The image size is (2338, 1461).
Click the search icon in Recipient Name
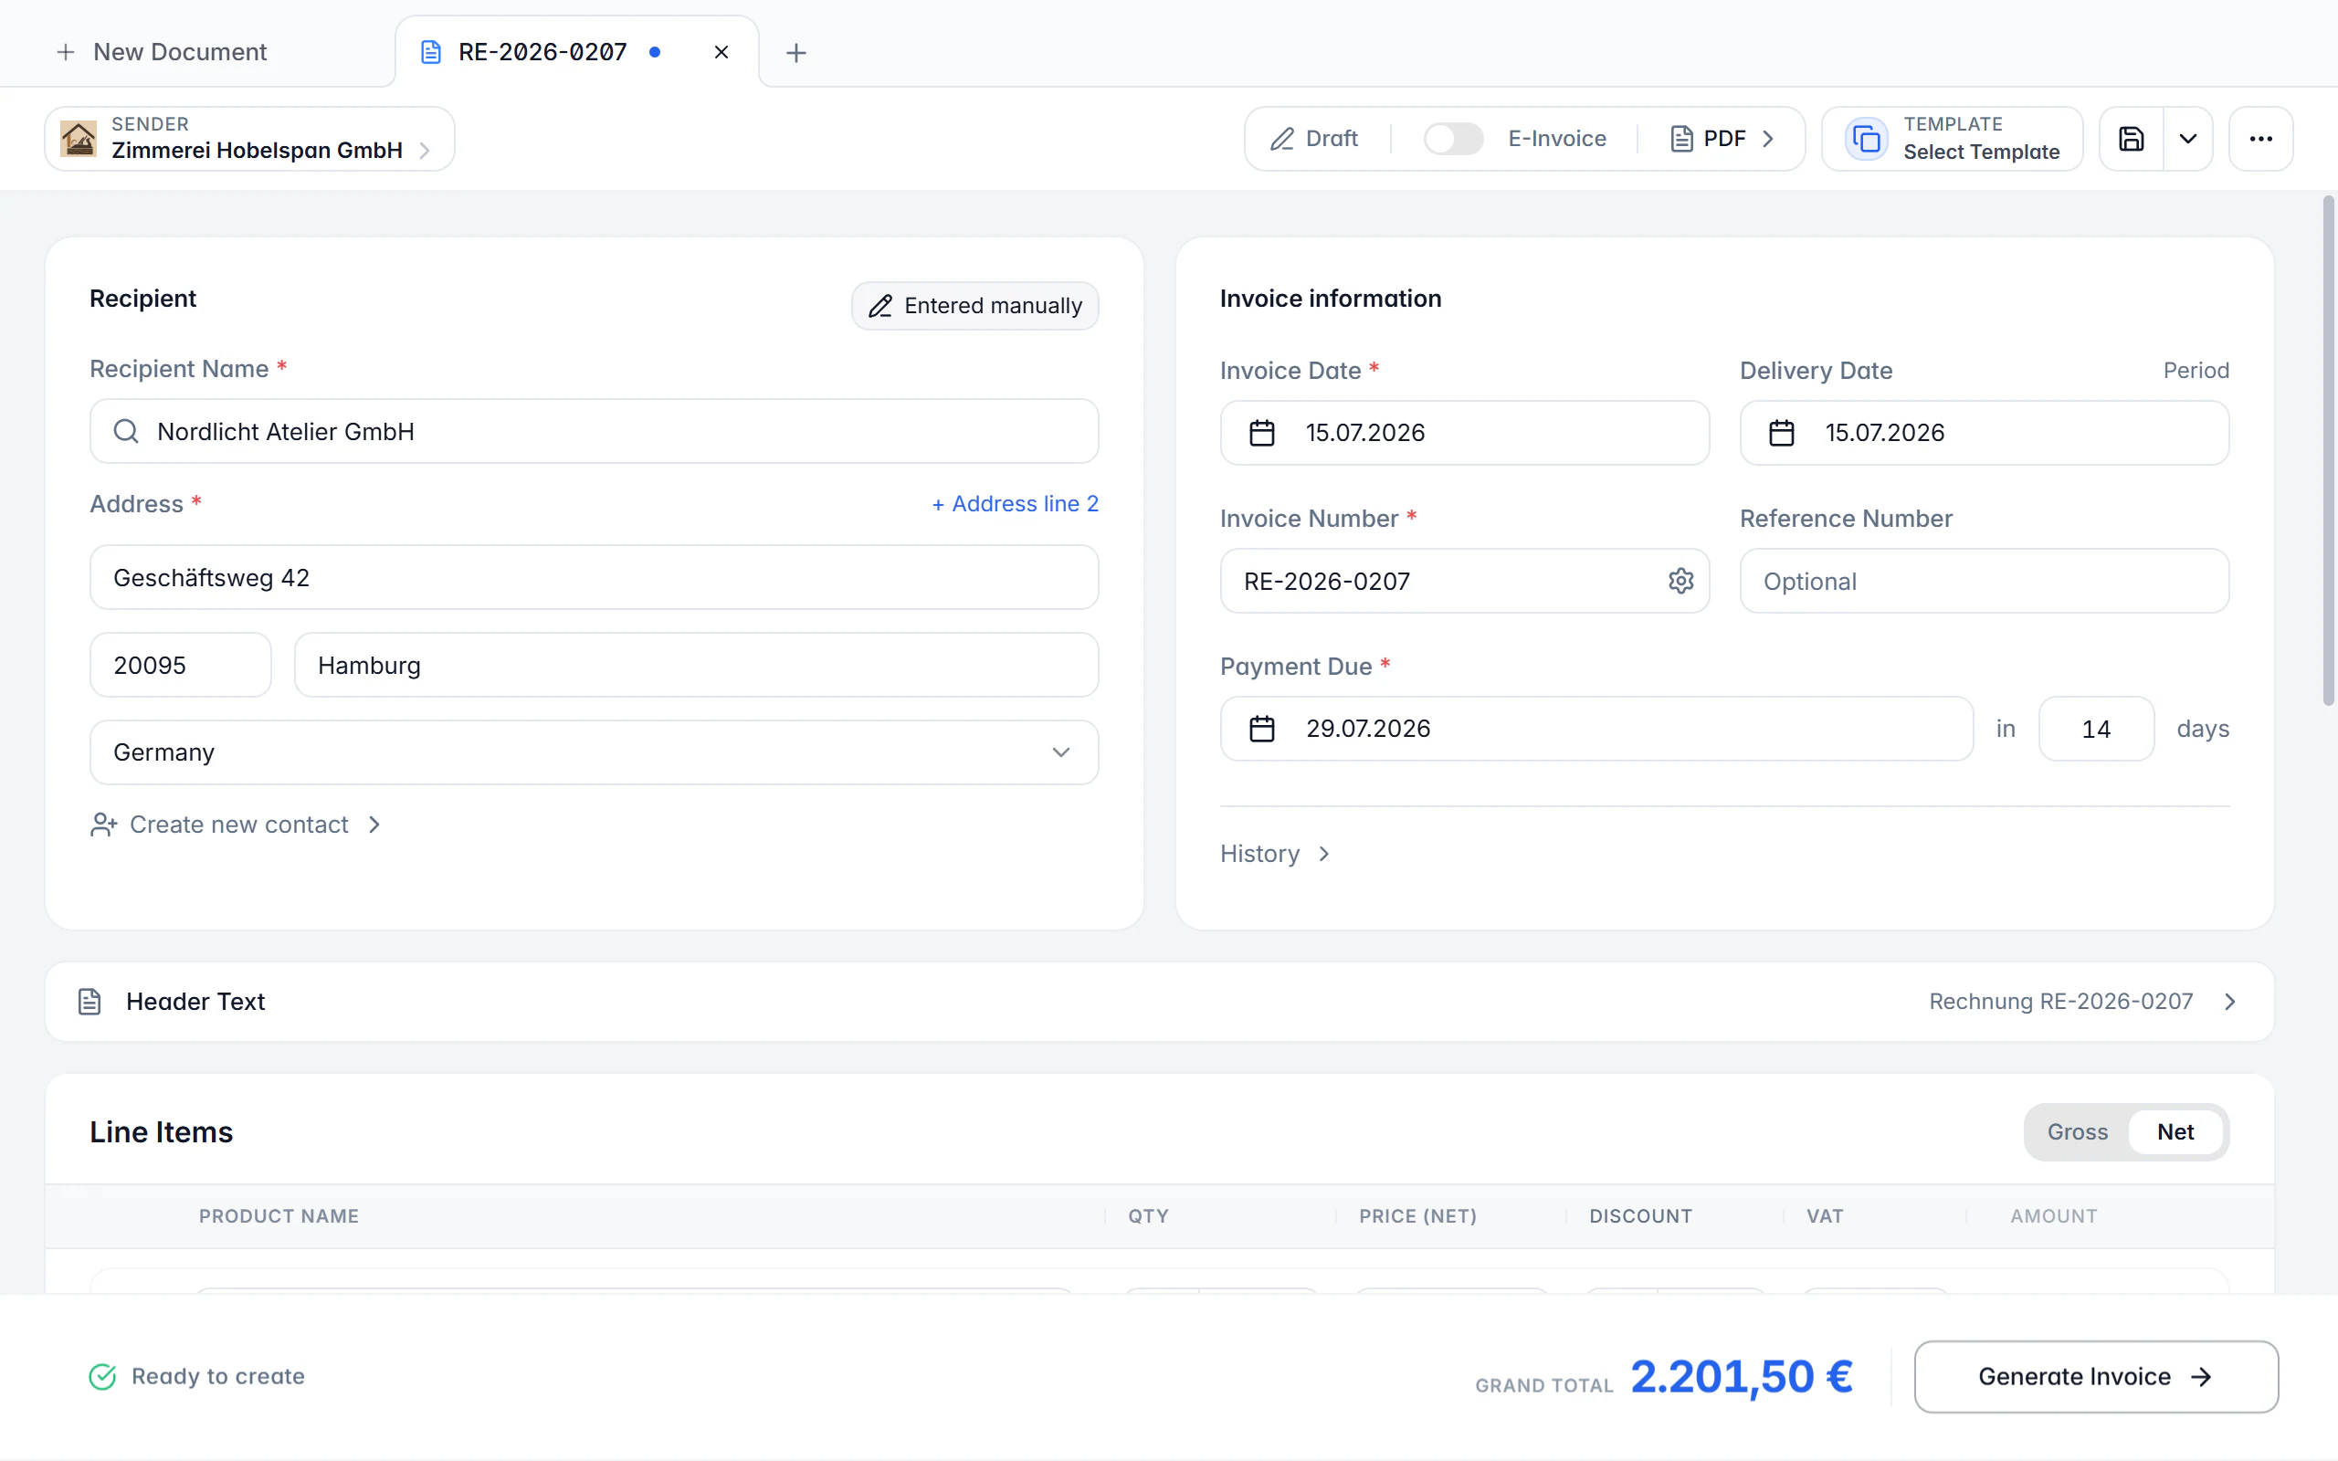127,431
